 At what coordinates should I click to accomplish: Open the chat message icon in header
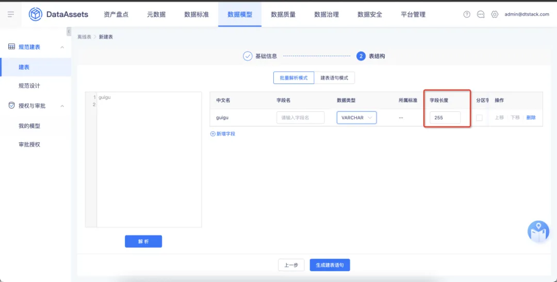[x=481, y=14]
